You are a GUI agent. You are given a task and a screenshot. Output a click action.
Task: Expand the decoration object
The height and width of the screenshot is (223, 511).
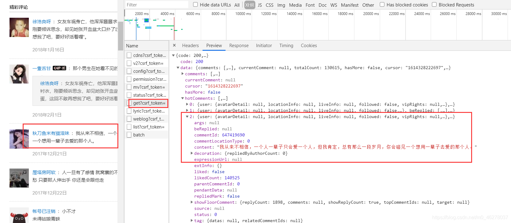tap(192, 153)
